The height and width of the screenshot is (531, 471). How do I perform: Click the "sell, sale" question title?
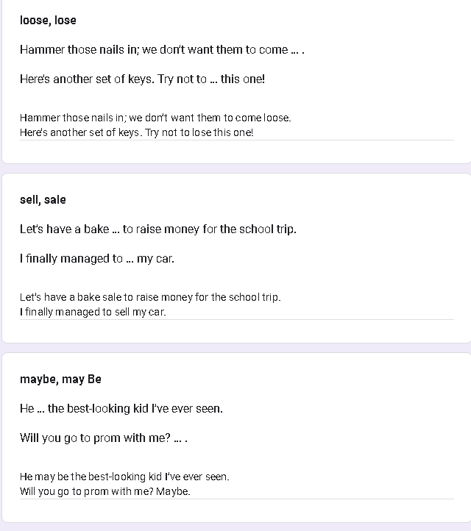[43, 199]
